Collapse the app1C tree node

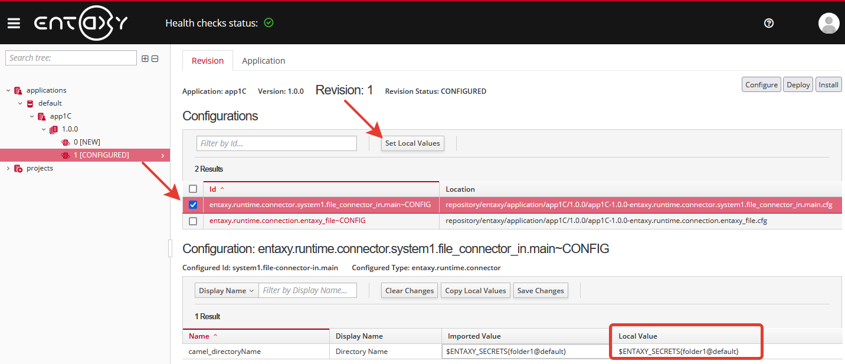[x=32, y=116]
